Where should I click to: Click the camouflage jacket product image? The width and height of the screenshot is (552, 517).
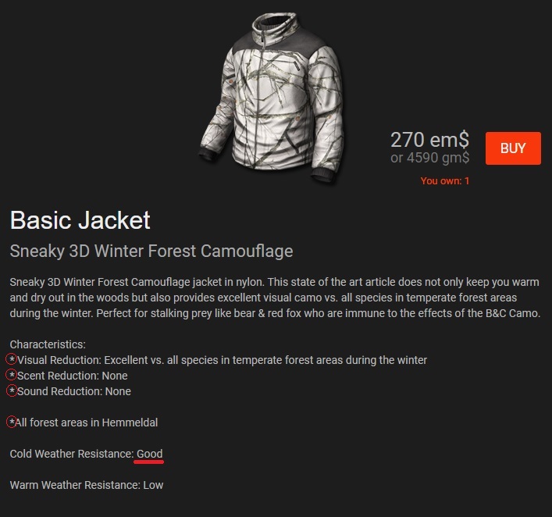(x=272, y=98)
